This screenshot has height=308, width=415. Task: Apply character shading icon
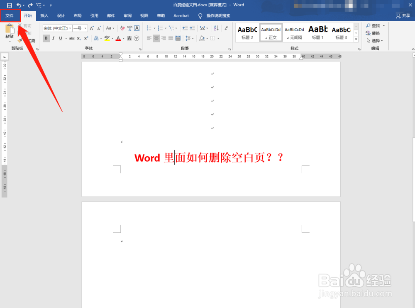[x=129, y=38]
